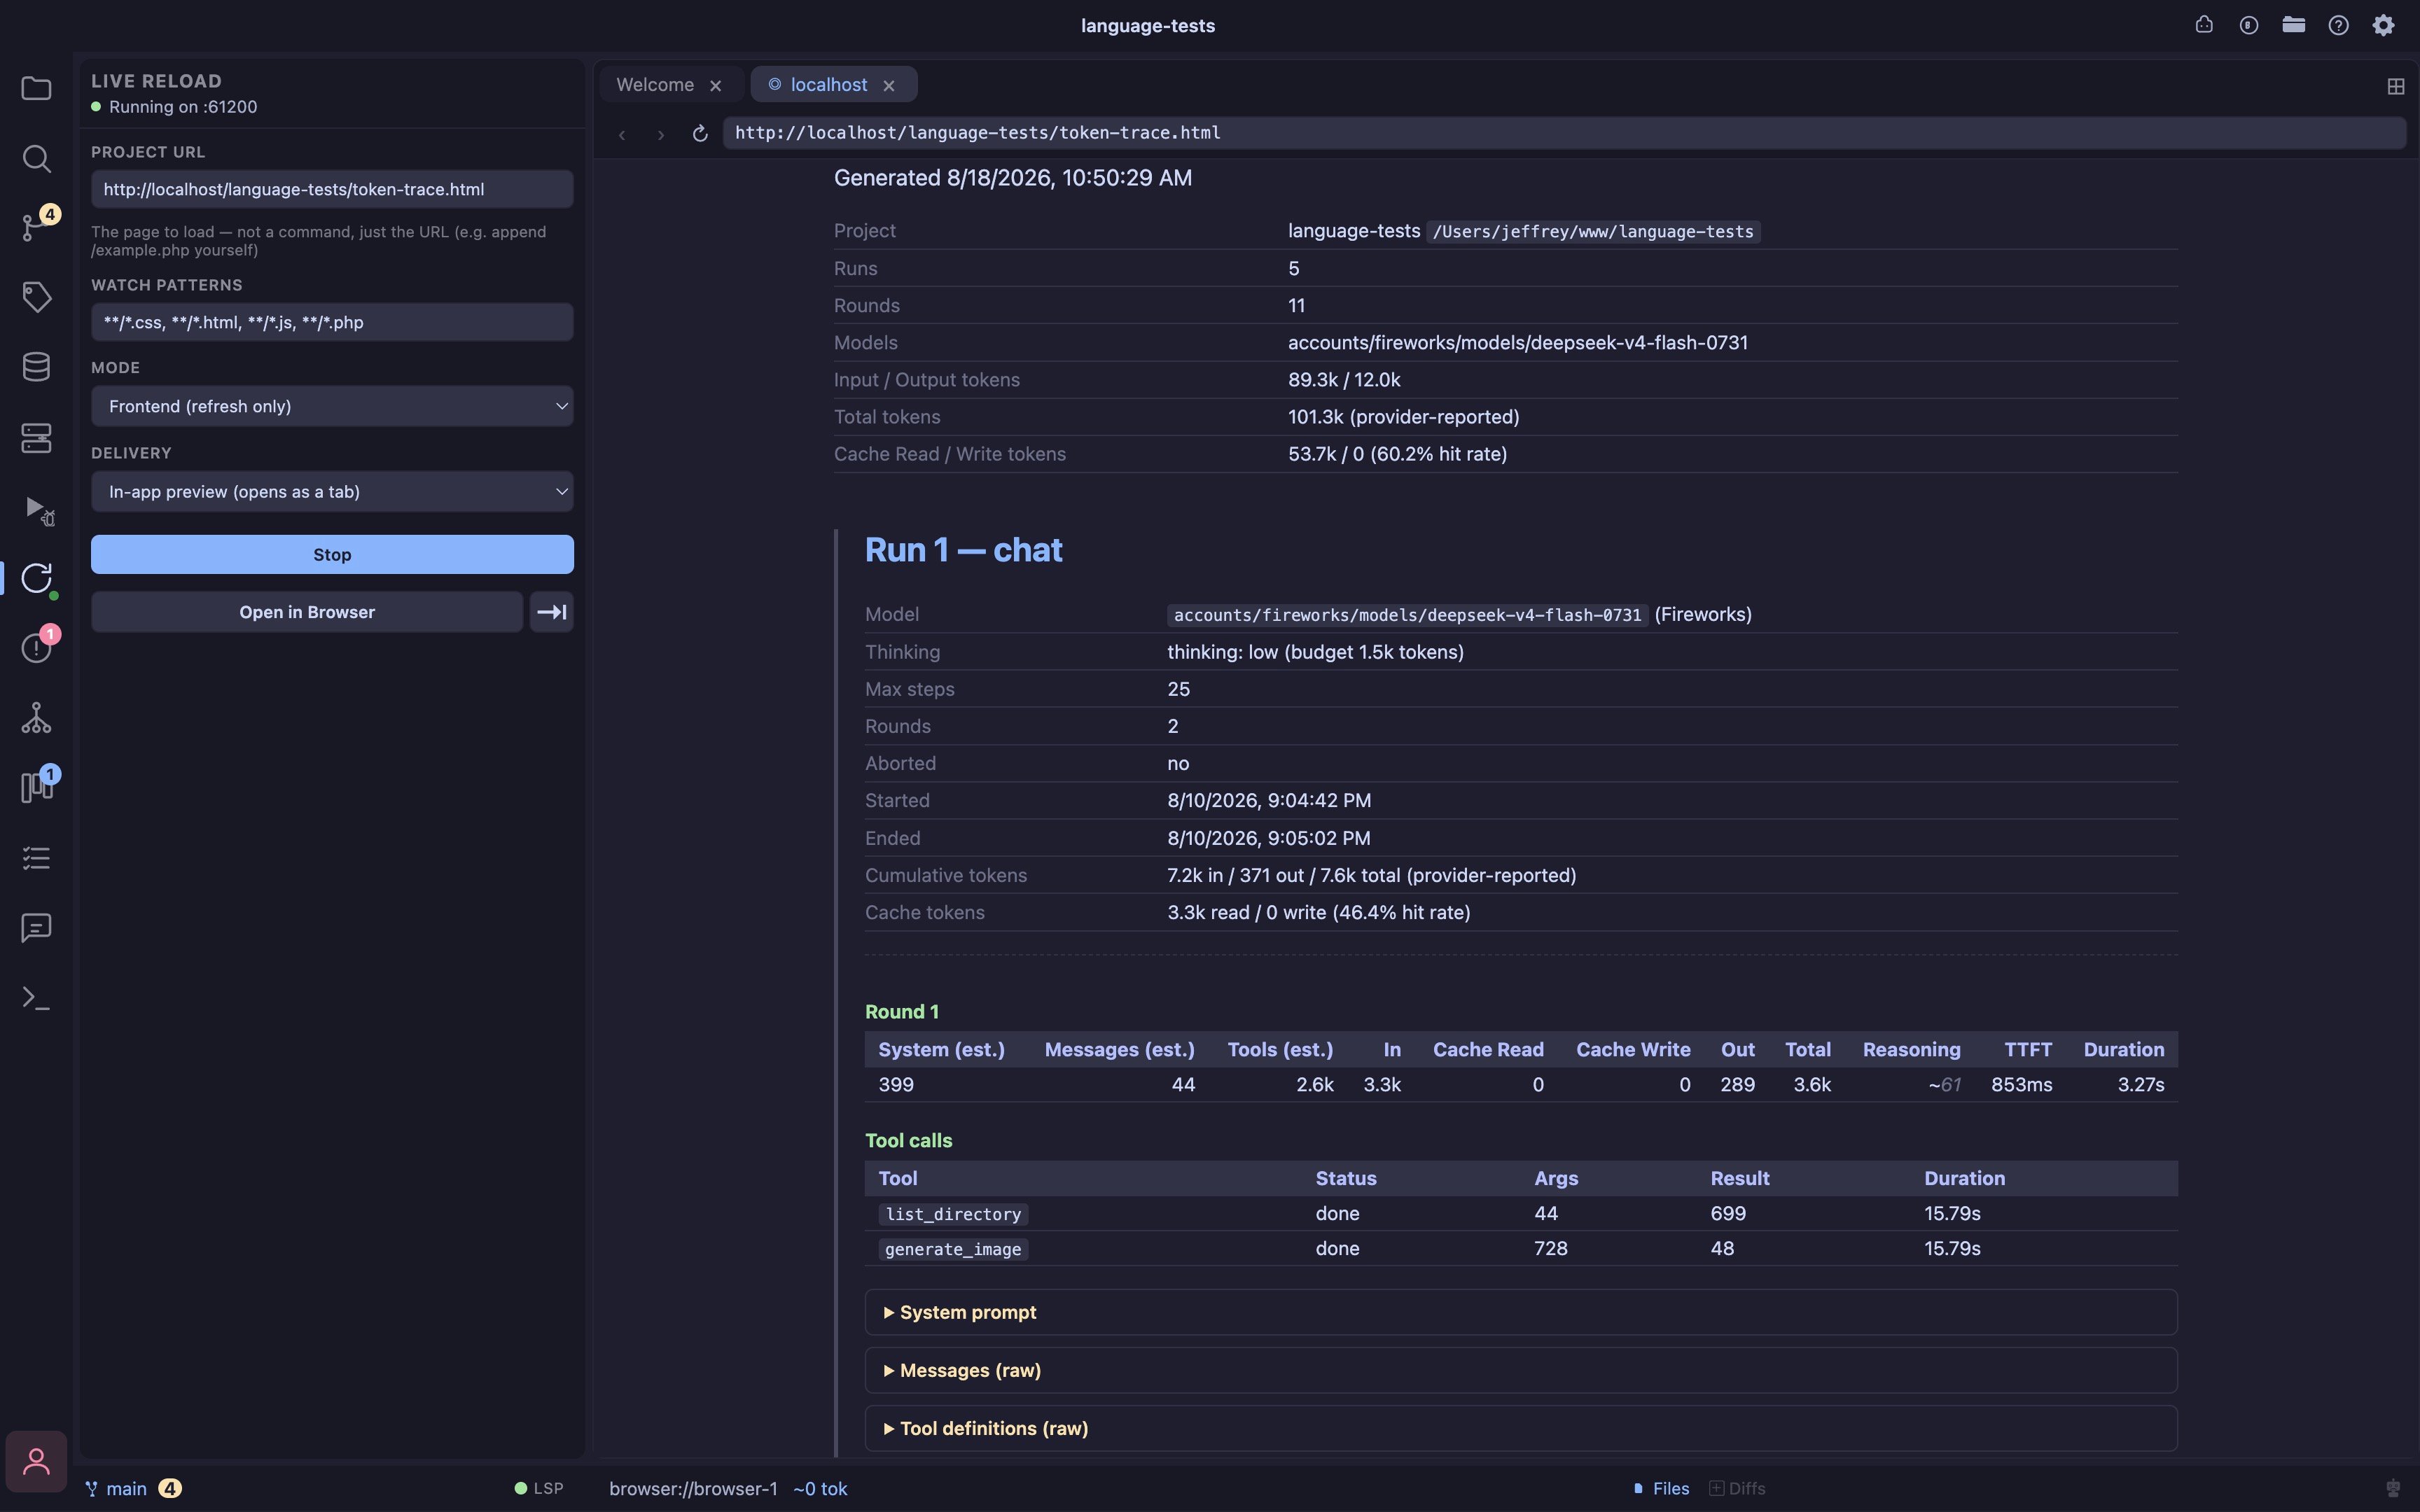Click the split layout icon at top right
The image size is (2420, 1512).
[2395, 86]
